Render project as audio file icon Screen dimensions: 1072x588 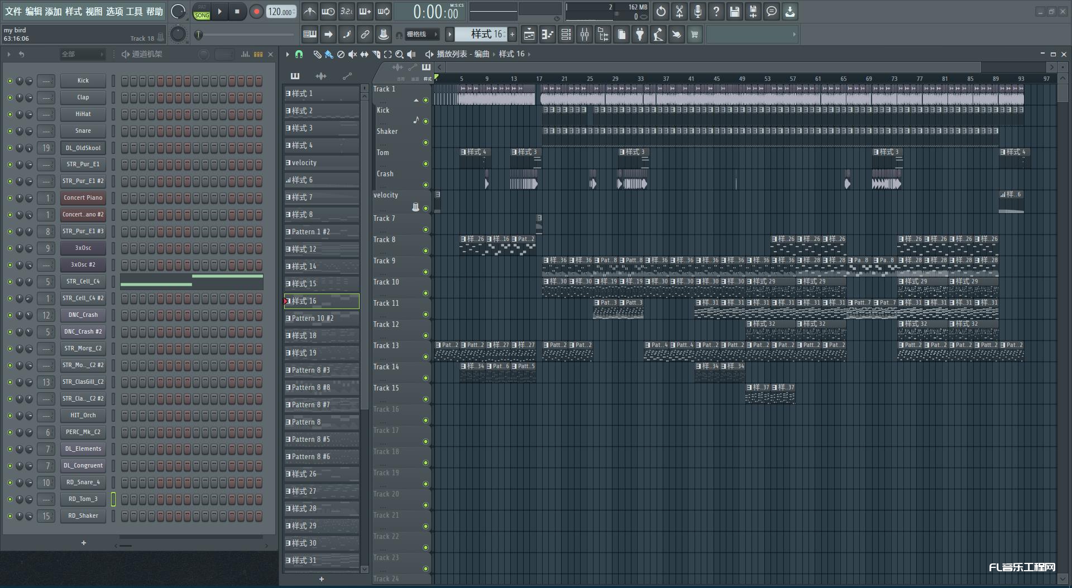click(x=753, y=11)
